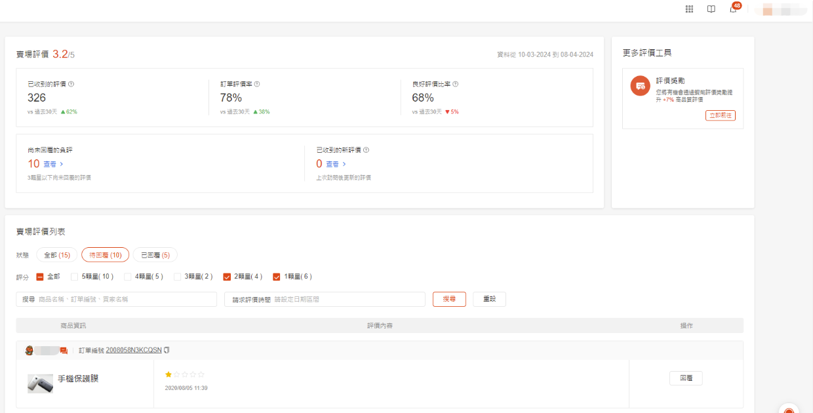813x413 pixels.
Task: Click the buyer chat icon
Action: [x=64, y=351]
